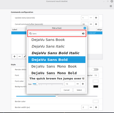Select DejaVu Sans Bold font

(x=57, y=60)
